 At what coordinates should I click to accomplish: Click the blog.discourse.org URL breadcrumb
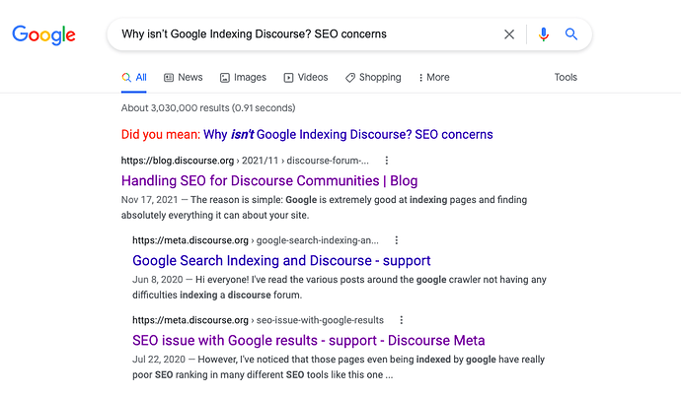pyautogui.click(x=245, y=161)
